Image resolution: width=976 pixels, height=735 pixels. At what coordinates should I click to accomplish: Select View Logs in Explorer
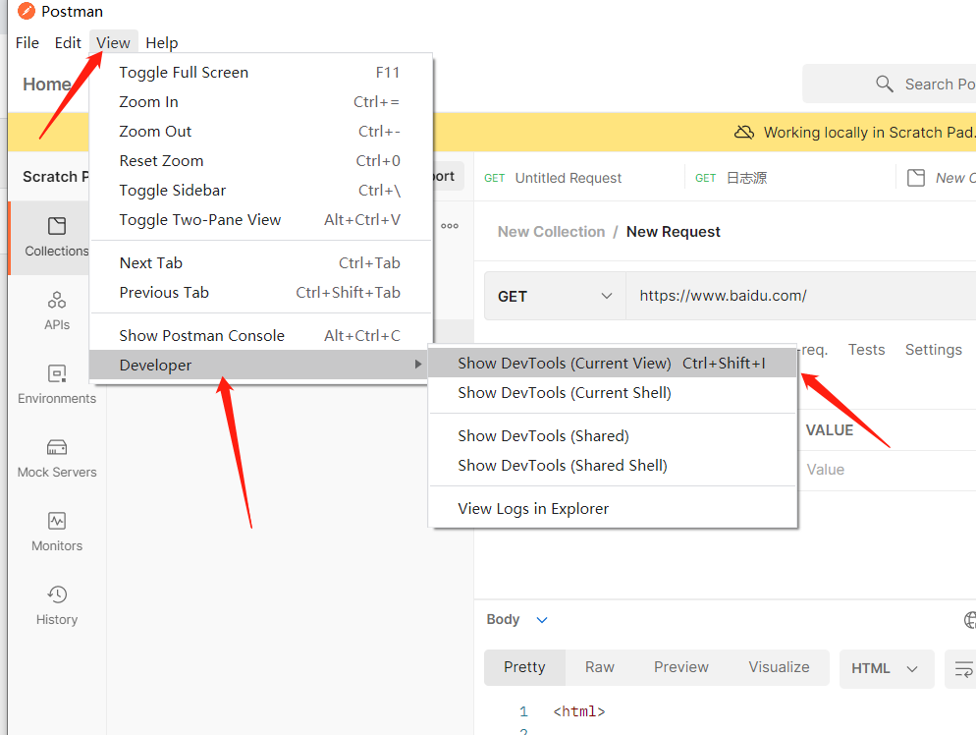613,509
